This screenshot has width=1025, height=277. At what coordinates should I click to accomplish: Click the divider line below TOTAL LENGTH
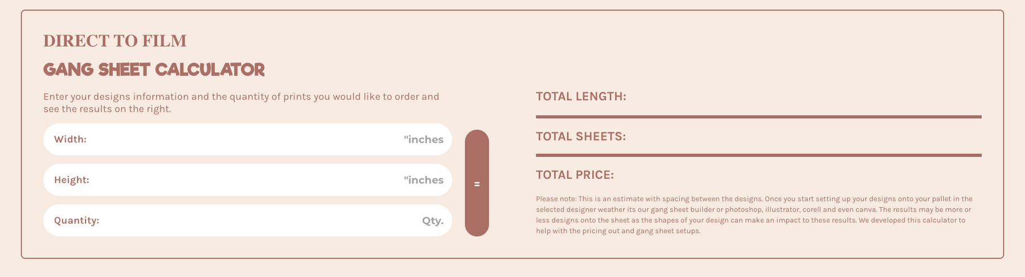pyautogui.click(x=758, y=117)
